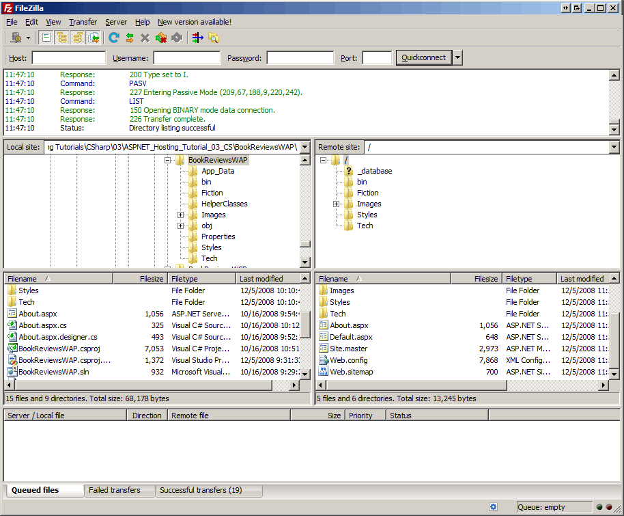The width and height of the screenshot is (624, 516).
Task: Click the blue gear icon in status bar
Action: click(x=494, y=506)
